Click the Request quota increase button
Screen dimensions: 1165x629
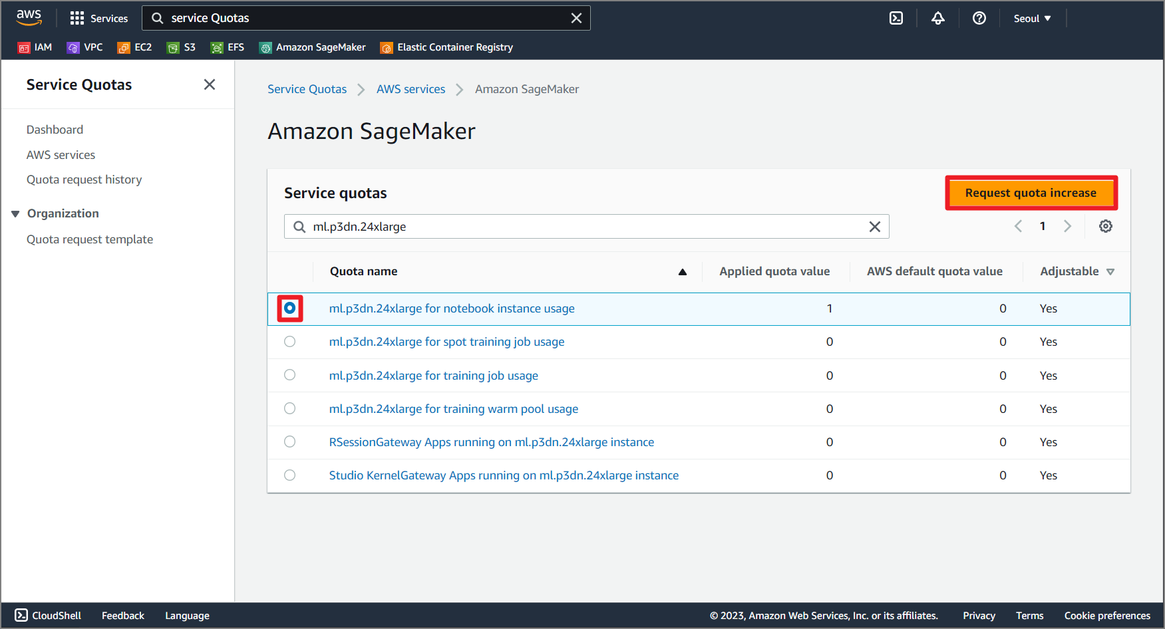click(1031, 193)
